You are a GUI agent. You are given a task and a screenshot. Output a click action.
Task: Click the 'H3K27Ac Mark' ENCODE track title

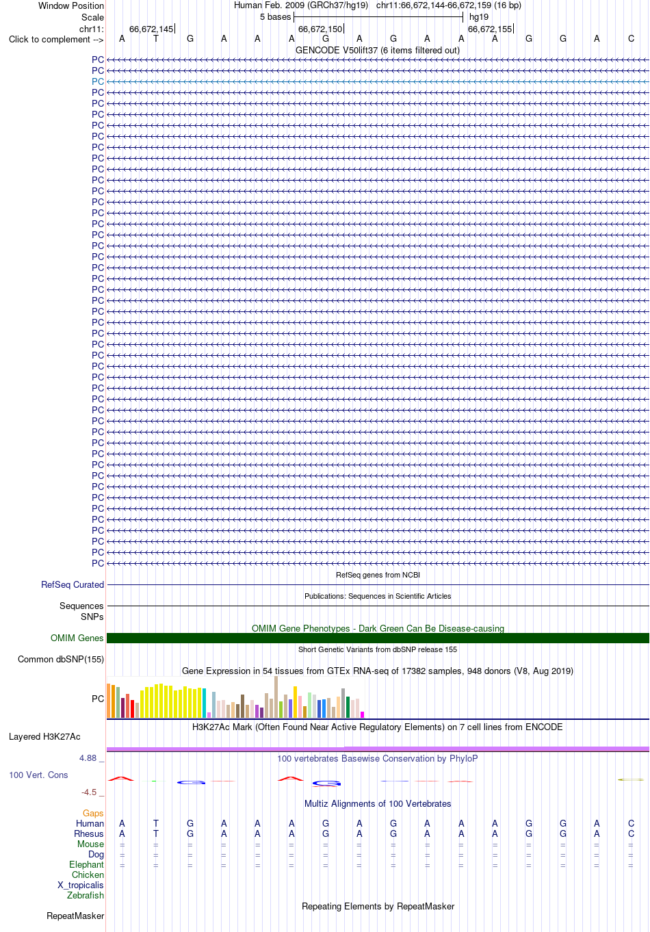[x=378, y=727]
